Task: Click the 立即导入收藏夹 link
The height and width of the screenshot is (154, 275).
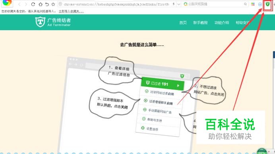Action: [71, 11]
